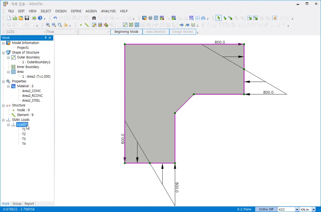This screenshot has height=212, width=321.
Task: Select the add element green line tool
Action: (87, 25)
